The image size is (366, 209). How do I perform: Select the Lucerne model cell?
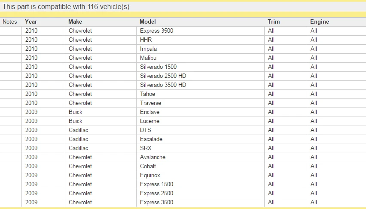[200, 121]
